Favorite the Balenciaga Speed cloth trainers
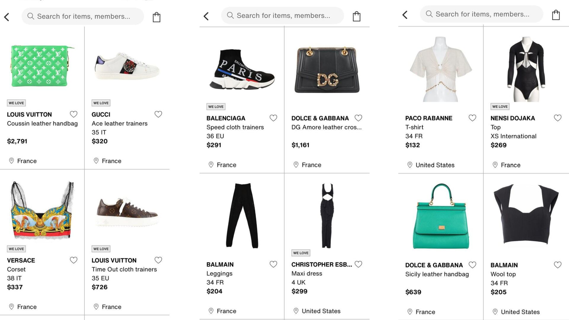The image size is (569, 320). tap(273, 118)
